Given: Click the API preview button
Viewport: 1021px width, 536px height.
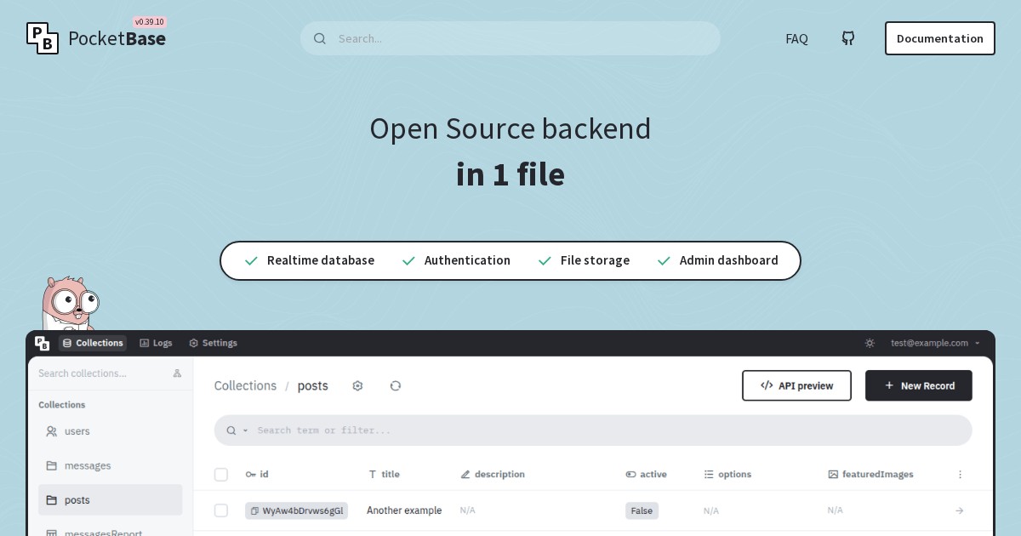Looking at the screenshot, I should pos(796,385).
